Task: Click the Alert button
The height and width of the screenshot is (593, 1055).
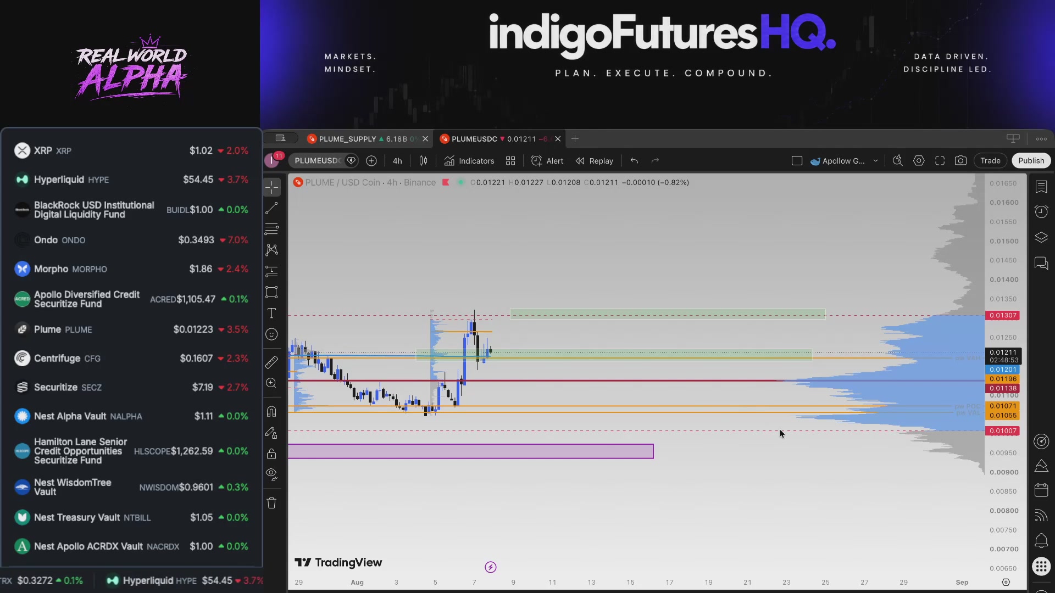Action: 547,161
